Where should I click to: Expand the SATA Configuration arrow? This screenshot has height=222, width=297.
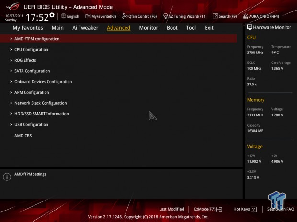(11, 71)
